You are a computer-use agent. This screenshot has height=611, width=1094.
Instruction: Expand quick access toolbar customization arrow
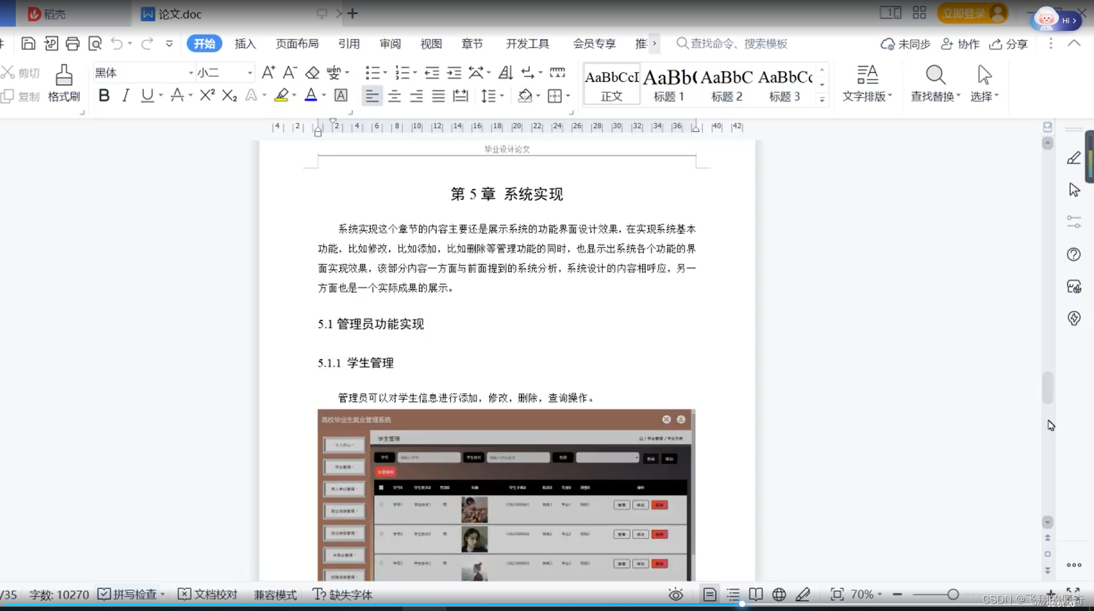click(169, 43)
